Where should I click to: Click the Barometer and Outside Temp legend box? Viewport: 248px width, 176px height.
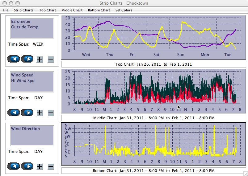click(32, 29)
